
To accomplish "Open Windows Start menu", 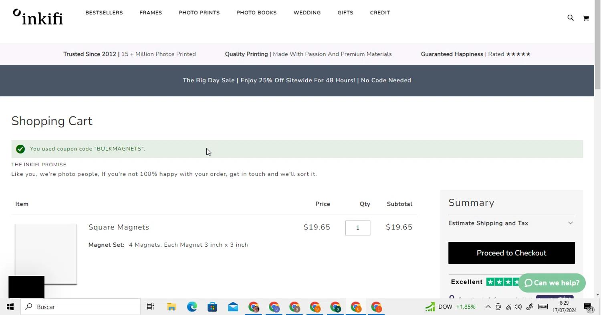I will click(x=10, y=307).
